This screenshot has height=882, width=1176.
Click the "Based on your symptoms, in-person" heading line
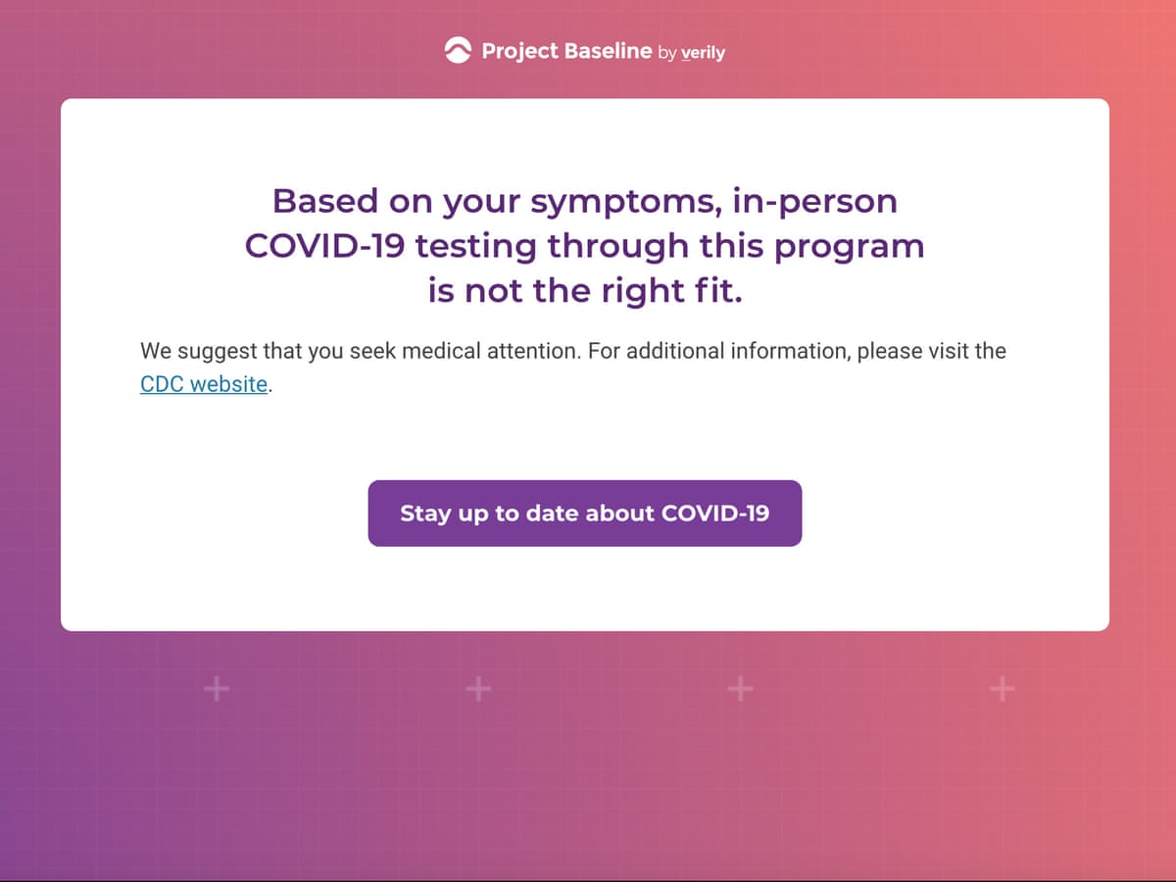coord(584,201)
